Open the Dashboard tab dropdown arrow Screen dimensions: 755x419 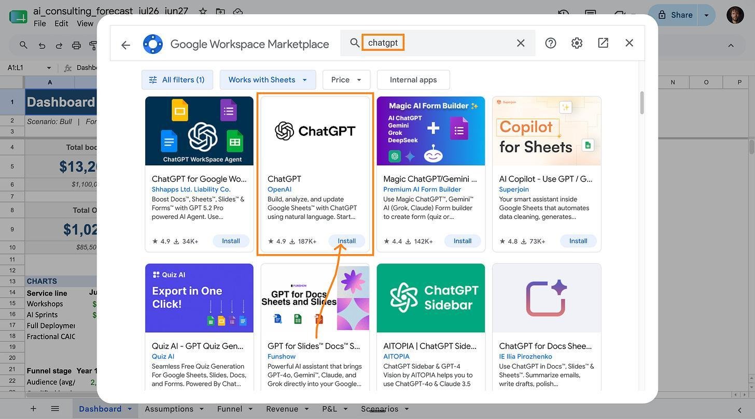(x=130, y=409)
